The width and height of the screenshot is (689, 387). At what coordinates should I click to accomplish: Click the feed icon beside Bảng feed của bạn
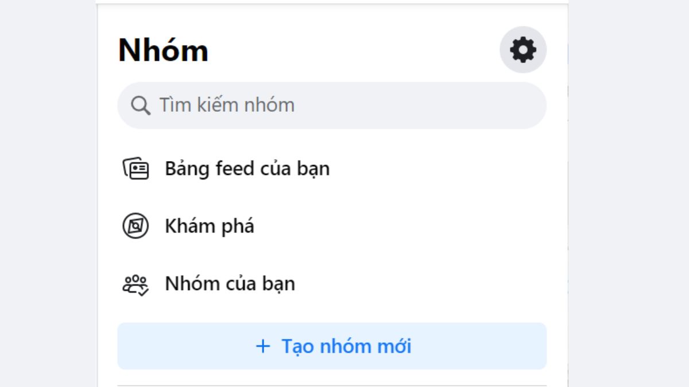coord(136,169)
